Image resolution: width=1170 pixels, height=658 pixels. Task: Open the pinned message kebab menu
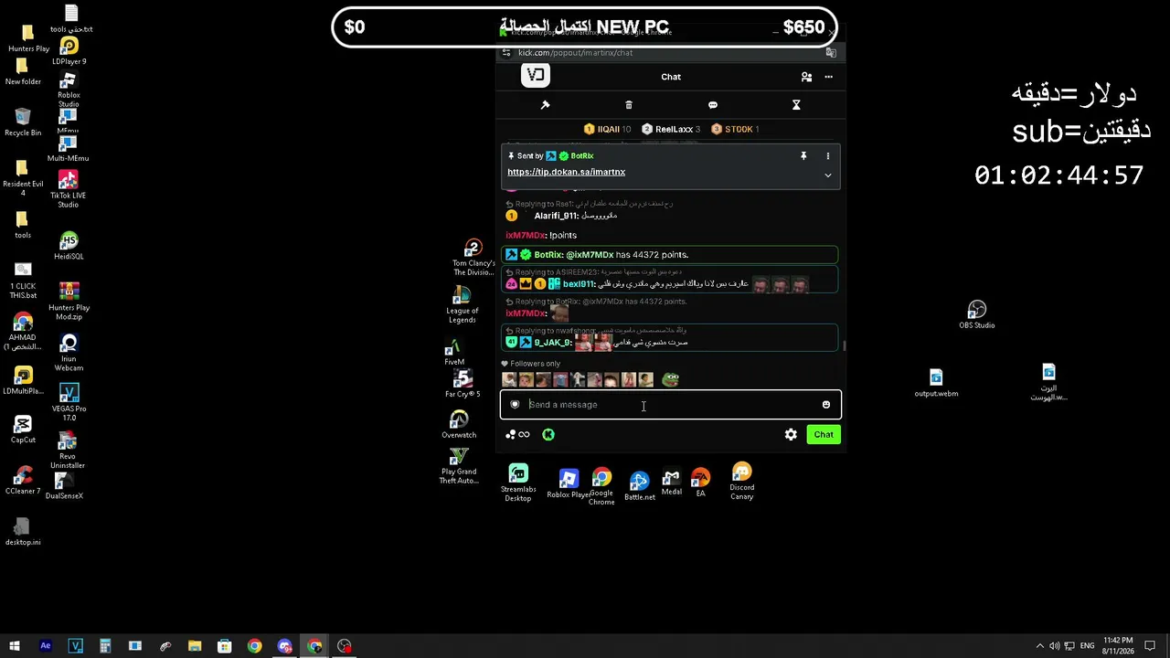(x=828, y=156)
